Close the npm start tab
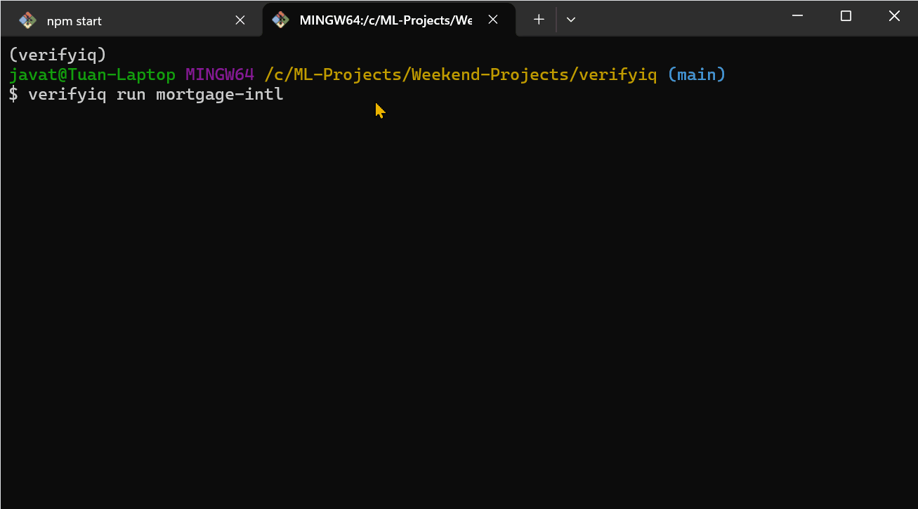The width and height of the screenshot is (918, 509). tap(240, 20)
